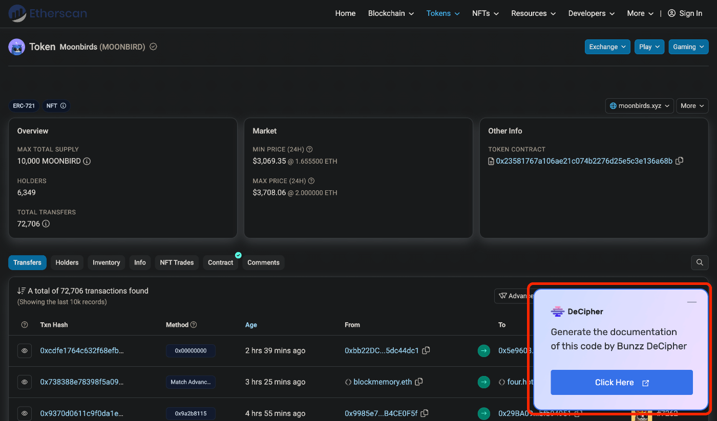Expand the NFTs menu
The image size is (717, 421).
[486, 13]
